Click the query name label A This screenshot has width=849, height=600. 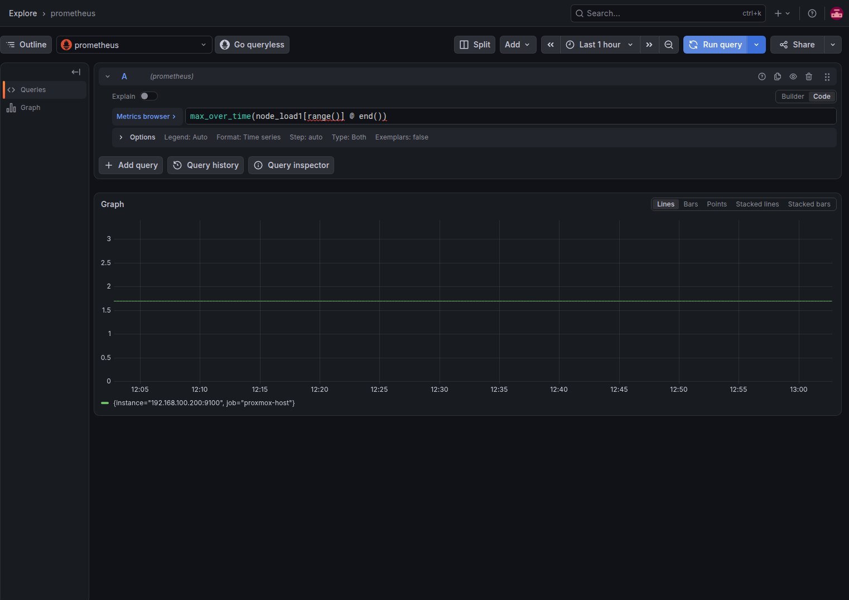tap(124, 76)
